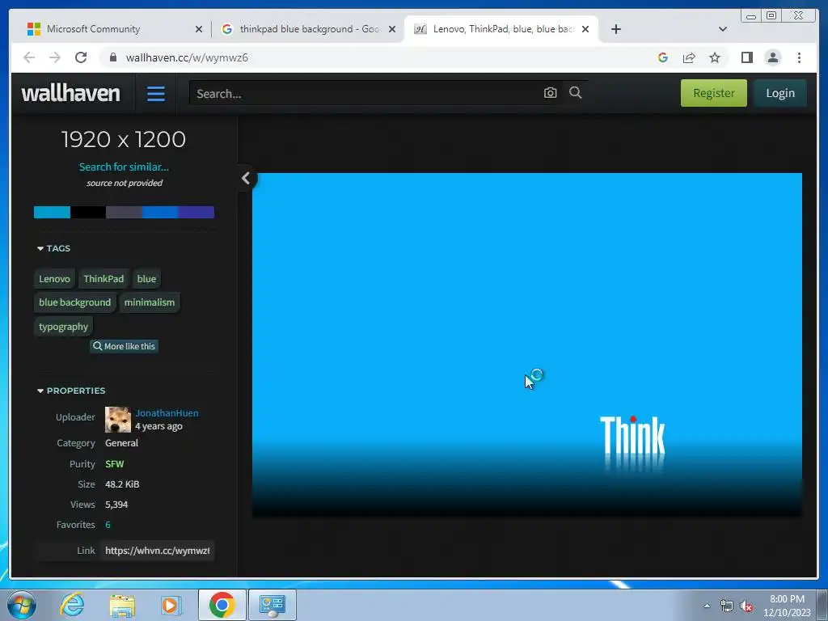
Task: Search by image camera icon
Action: (550, 93)
